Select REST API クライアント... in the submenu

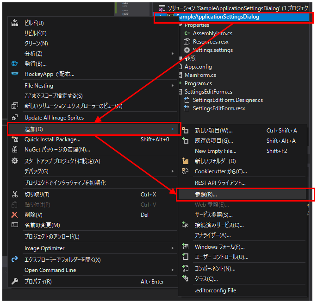(220, 183)
